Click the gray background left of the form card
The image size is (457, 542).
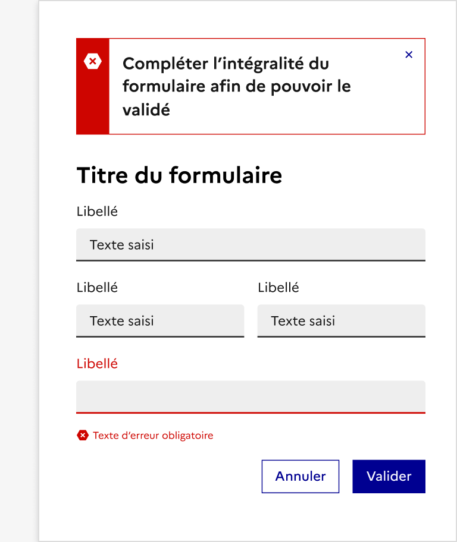coord(19,267)
